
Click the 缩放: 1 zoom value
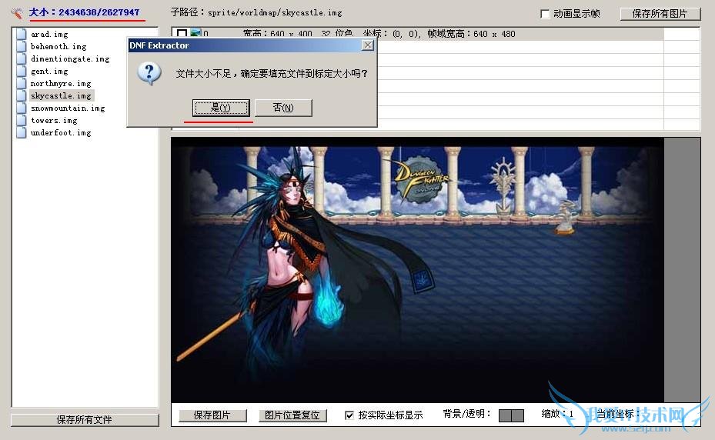click(x=557, y=414)
